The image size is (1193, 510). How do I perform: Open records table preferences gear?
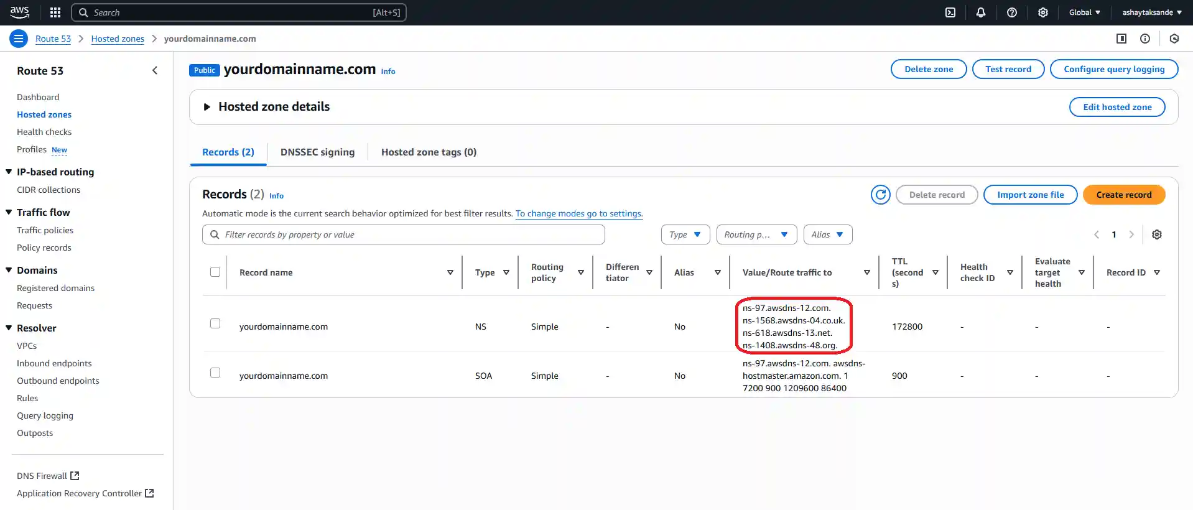click(1157, 234)
